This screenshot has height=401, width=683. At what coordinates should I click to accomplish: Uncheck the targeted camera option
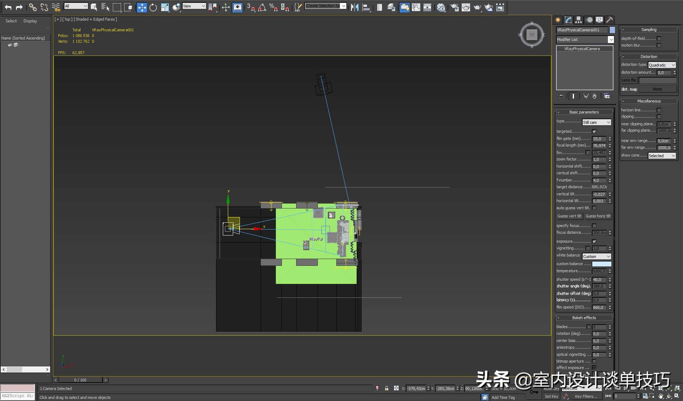[x=594, y=131]
